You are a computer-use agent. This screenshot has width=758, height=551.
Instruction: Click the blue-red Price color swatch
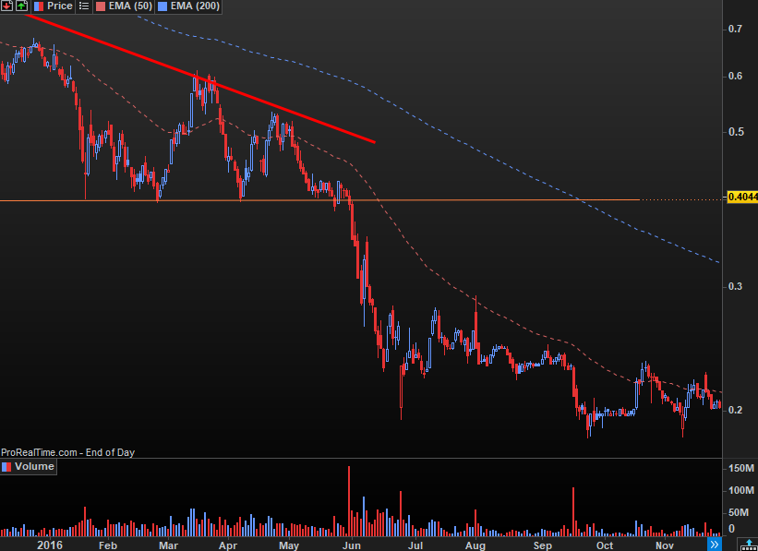(39, 6)
